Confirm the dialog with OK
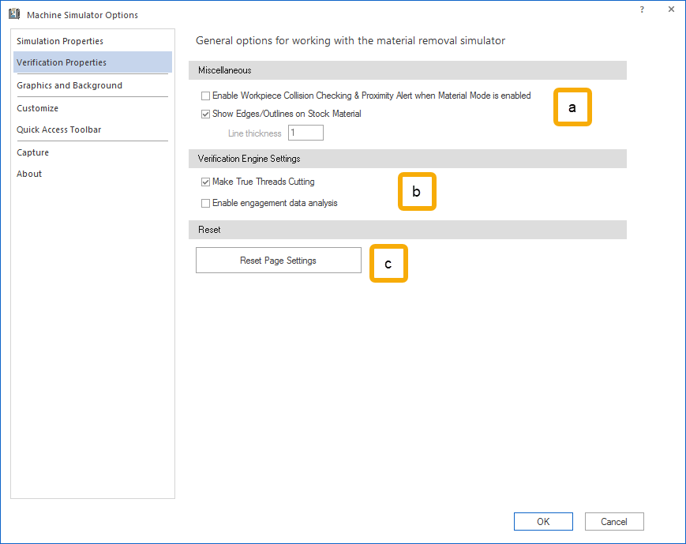686x544 pixels. 543,521
